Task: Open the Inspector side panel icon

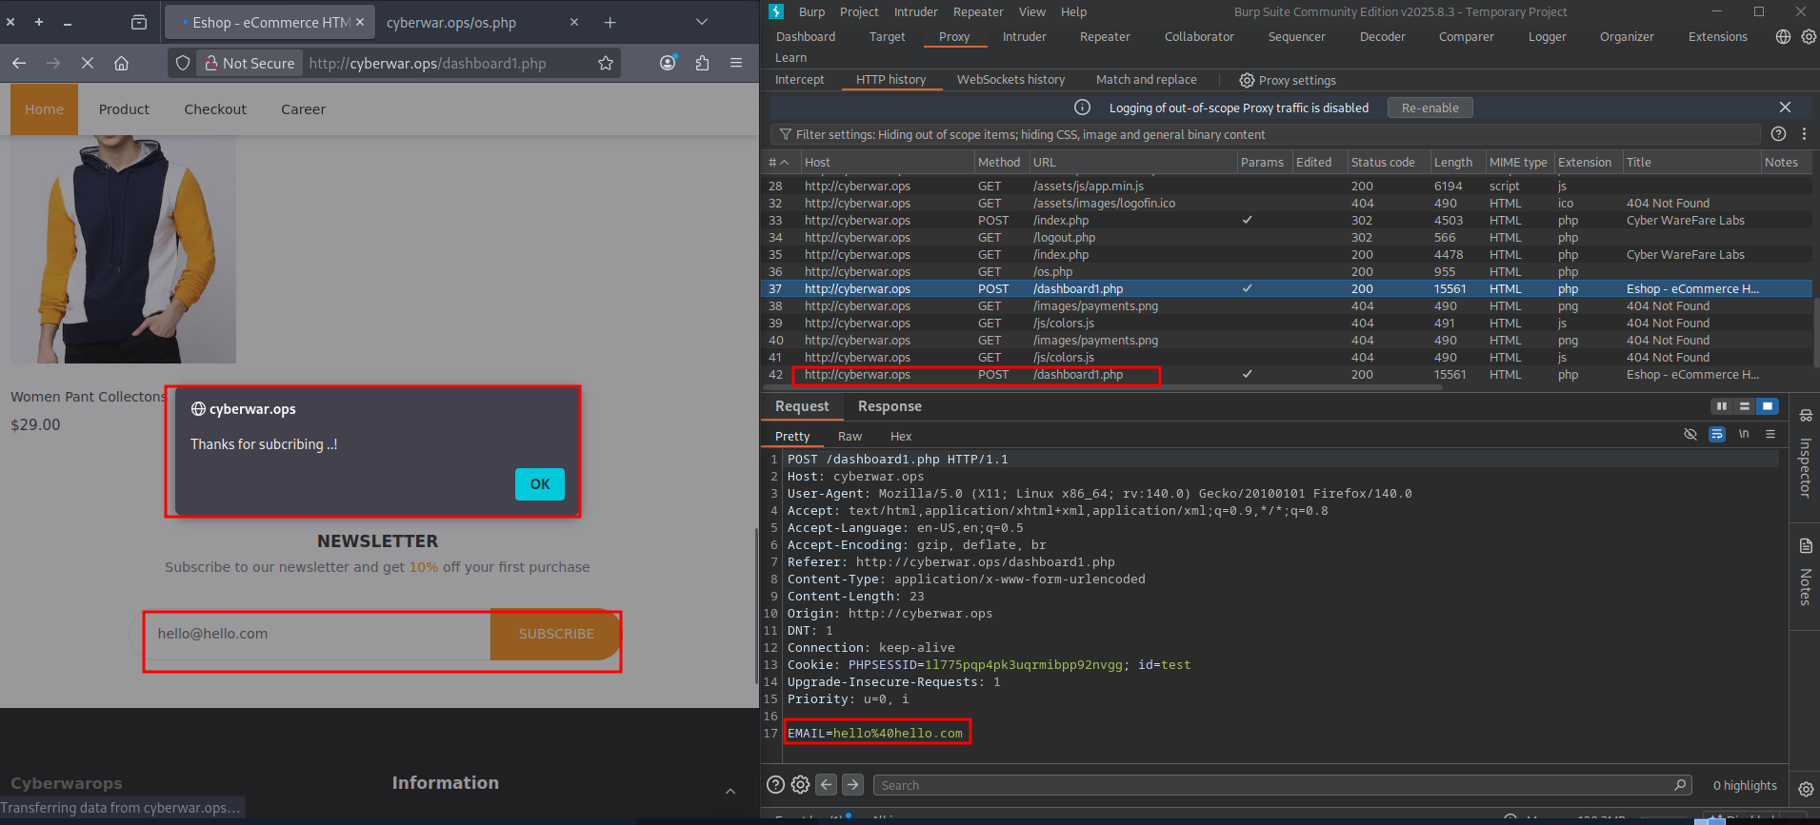Action: click(1805, 416)
